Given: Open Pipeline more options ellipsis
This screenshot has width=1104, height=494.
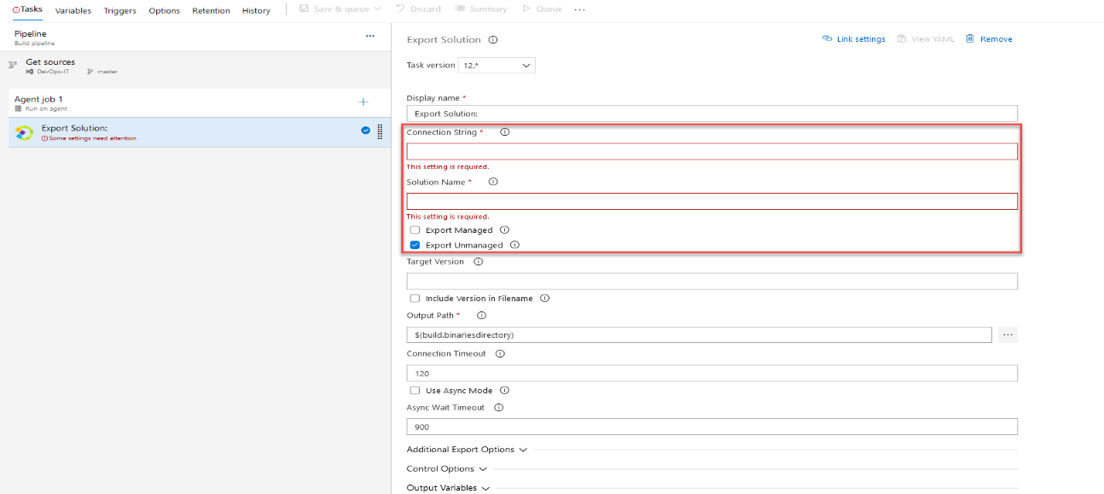Looking at the screenshot, I should click(x=369, y=36).
